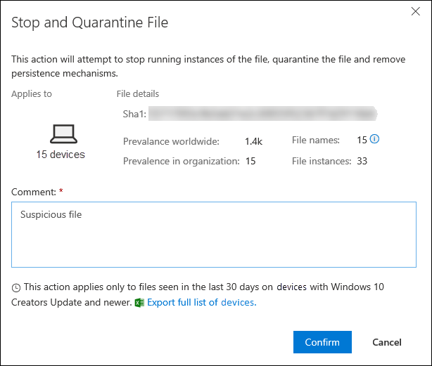Click the laptop device icon
Image resolution: width=432 pixels, height=366 pixels.
pyautogui.click(x=63, y=134)
